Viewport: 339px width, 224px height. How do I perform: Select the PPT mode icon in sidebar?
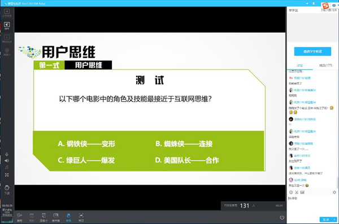pos(7,26)
